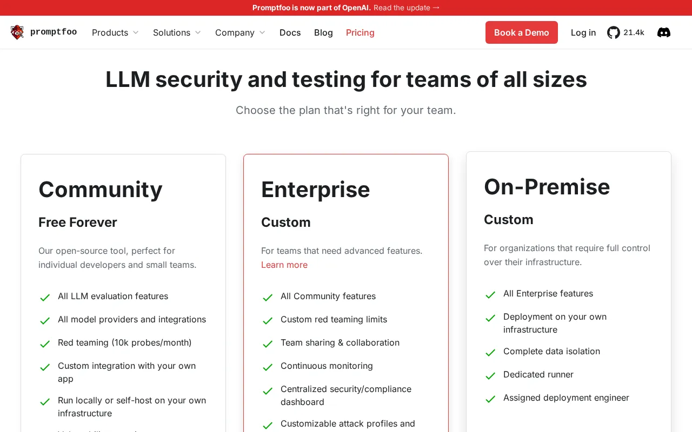Click checkmark beside Dedicated runner
Image resolution: width=692 pixels, height=432 pixels.
pyautogui.click(x=490, y=375)
